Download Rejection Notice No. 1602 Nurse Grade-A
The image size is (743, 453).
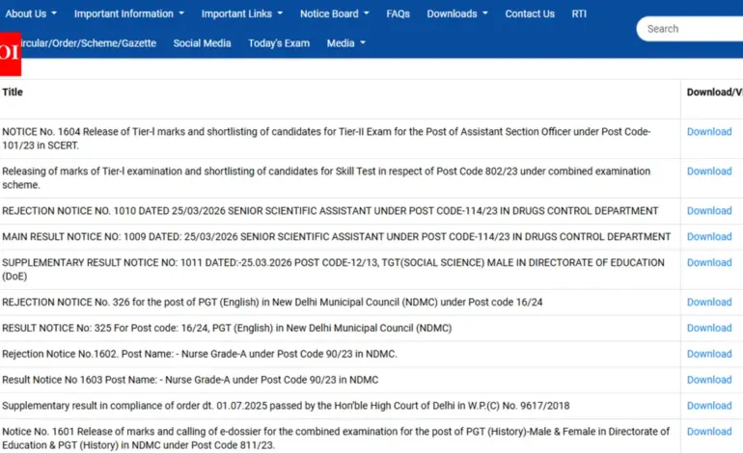(709, 354)
